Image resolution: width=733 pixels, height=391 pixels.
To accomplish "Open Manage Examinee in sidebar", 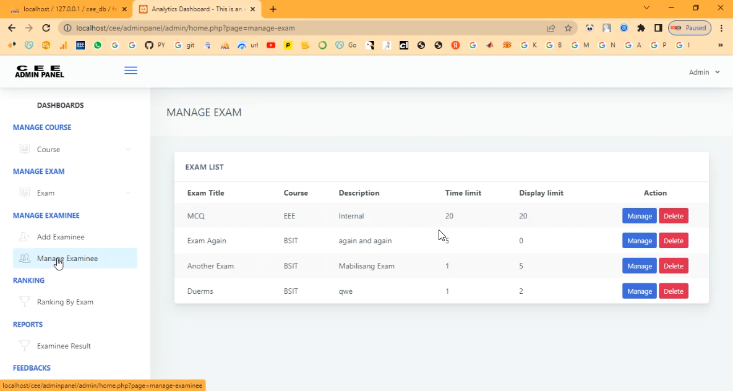I will coord(67,259).
